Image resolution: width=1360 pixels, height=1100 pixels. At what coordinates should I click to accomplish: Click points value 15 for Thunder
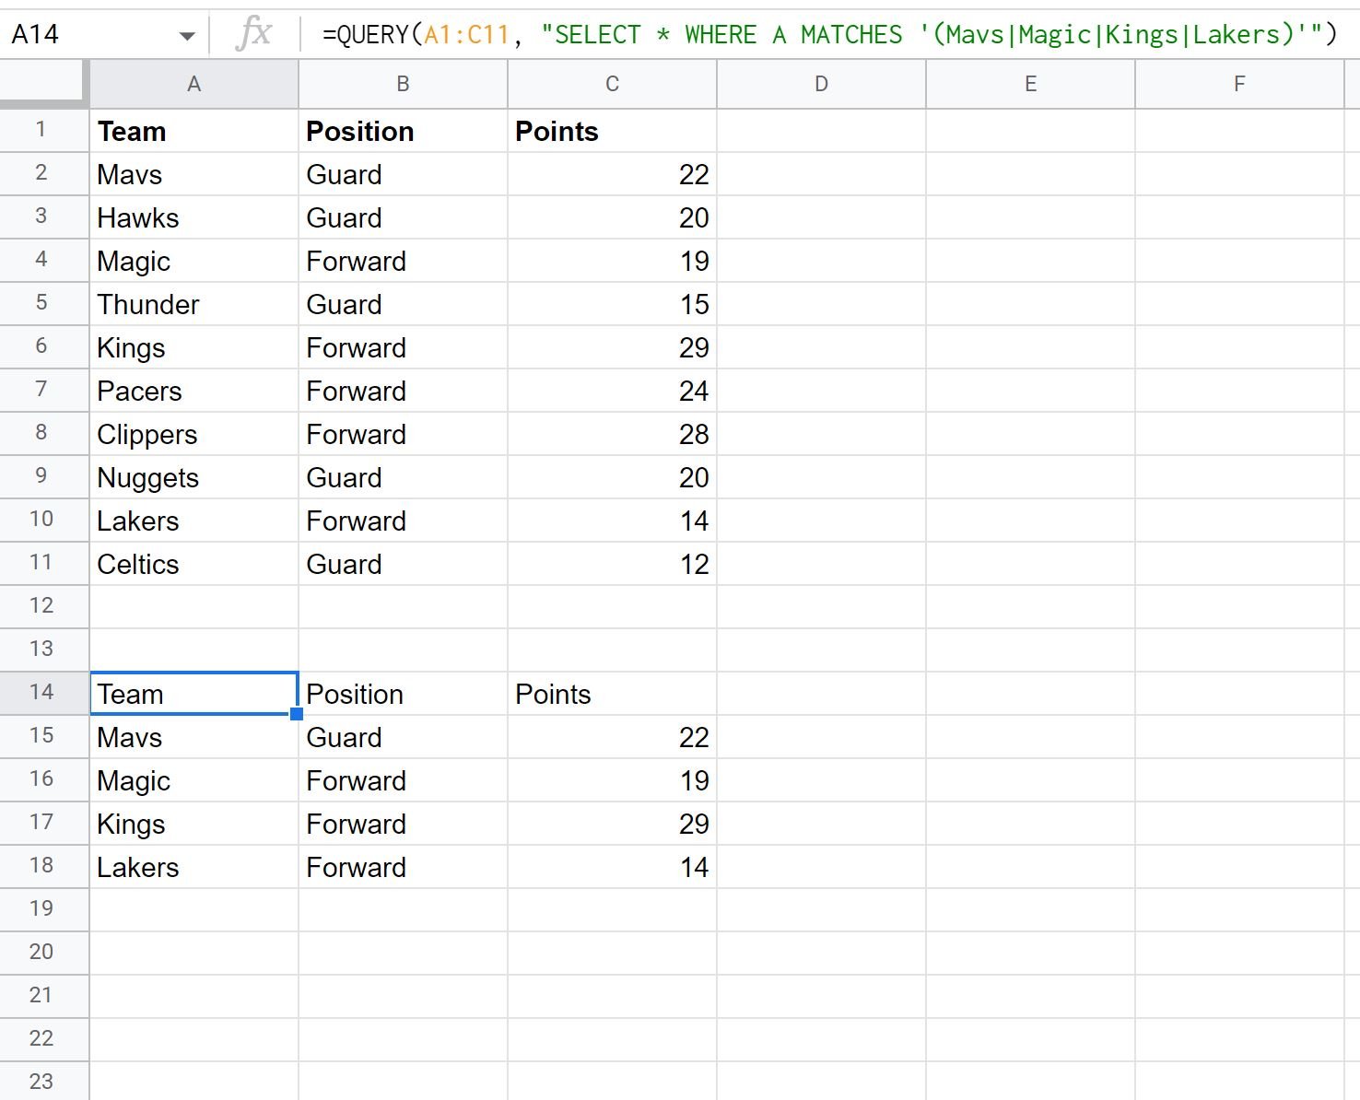point(612,304)
